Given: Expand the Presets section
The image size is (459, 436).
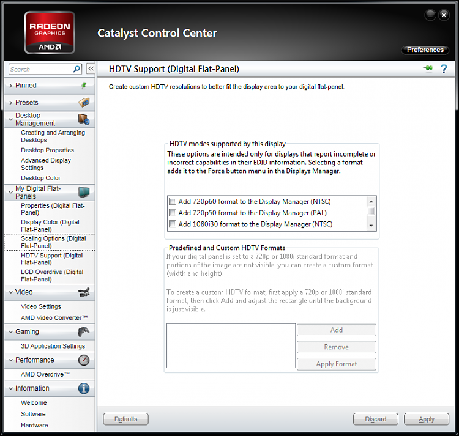Looking at the screenshot, I should [x=10, y=103].
